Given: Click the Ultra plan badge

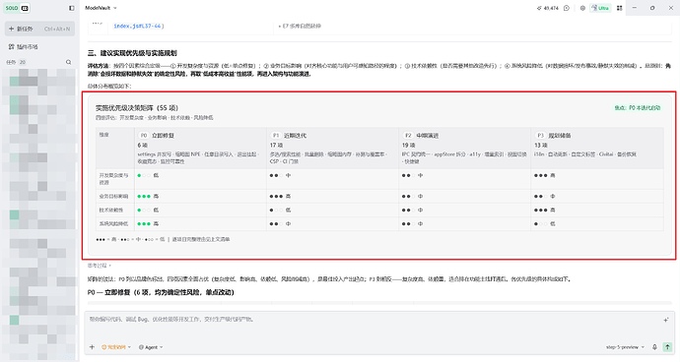Looking at the screenshot, I should (600, 8).
